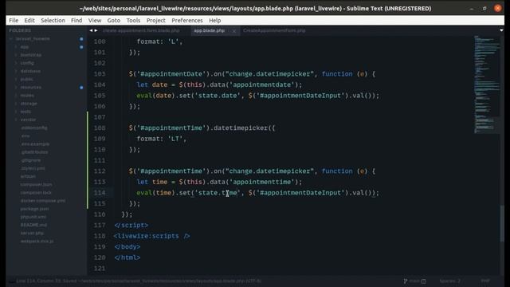510x287 pixels.
Task: Open the File menu
Action: click(14, 20)
